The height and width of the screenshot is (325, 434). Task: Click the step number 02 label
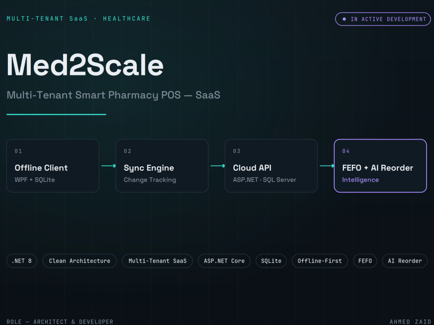click(x=128, y=151)
